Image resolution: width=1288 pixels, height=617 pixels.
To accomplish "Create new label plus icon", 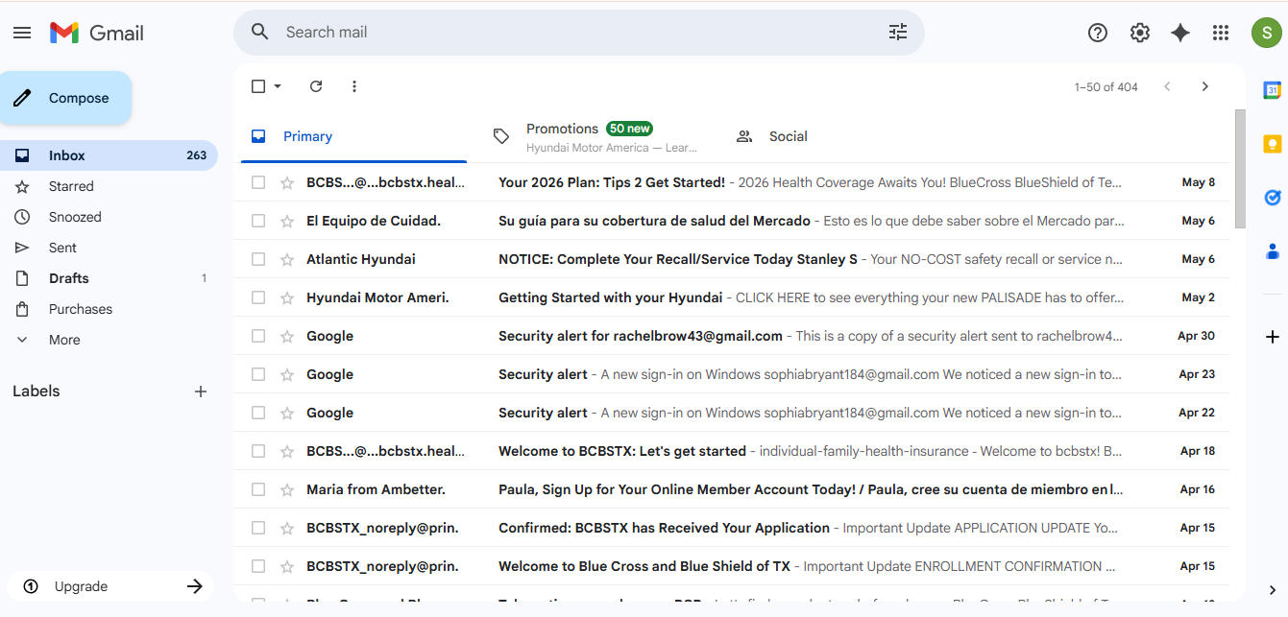I will point(201,392).
